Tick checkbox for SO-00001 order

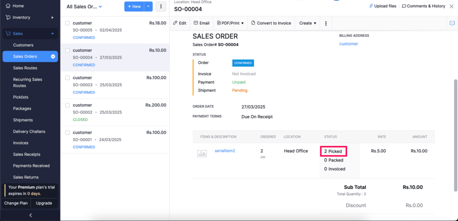[x=68, y=132]
